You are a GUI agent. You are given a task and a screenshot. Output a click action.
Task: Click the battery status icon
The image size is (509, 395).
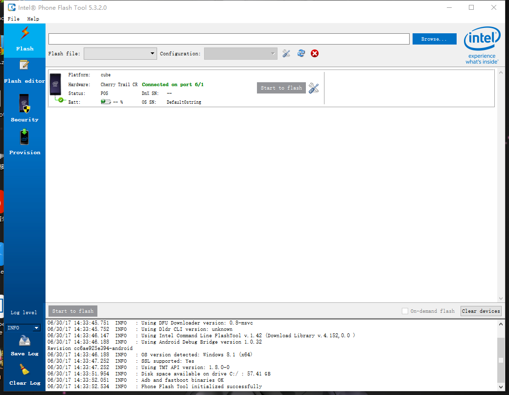(x=106, y=102)
